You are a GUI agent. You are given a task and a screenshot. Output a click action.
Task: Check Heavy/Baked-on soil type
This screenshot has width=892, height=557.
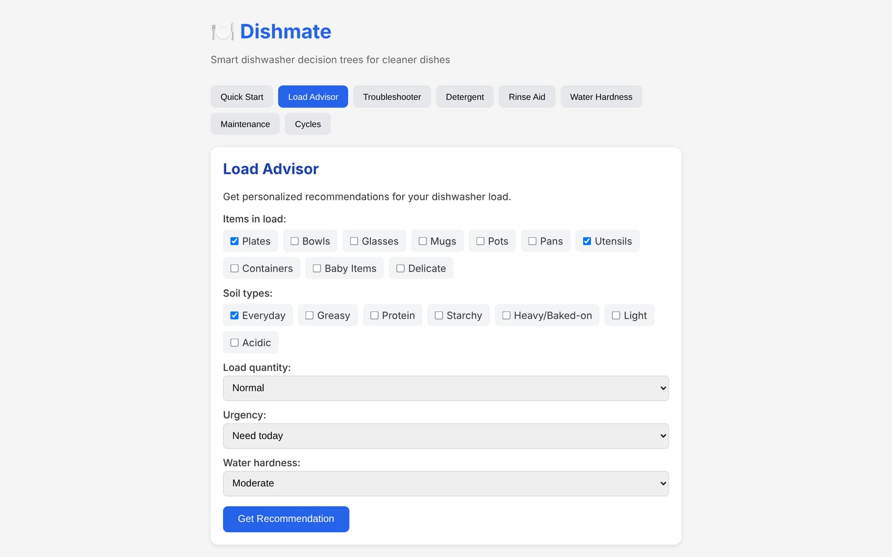click(x=506, y=315)
